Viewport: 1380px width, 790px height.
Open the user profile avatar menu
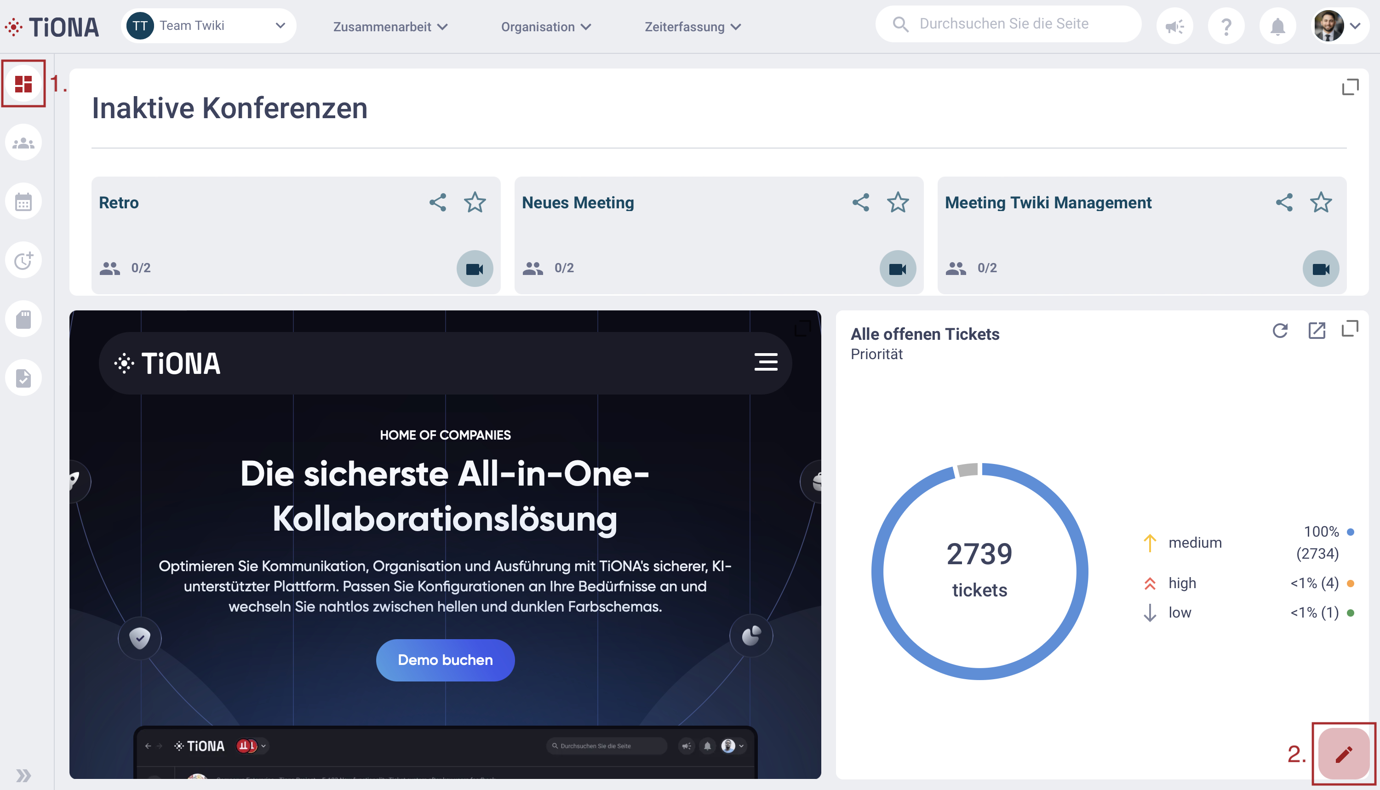point(1338,26)
